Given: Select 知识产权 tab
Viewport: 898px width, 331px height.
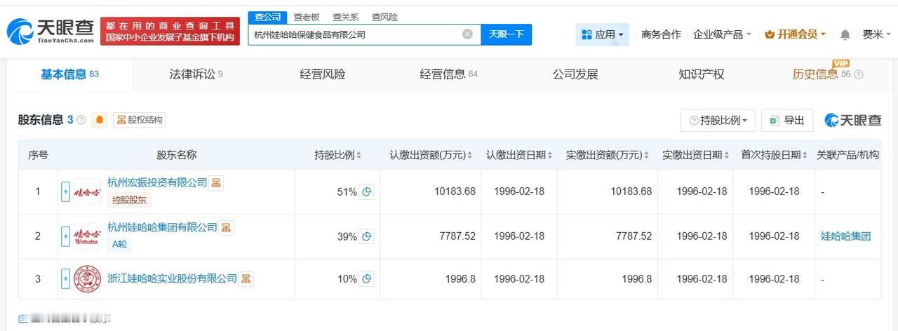Looking at the screenshot, I should (702, 74).
